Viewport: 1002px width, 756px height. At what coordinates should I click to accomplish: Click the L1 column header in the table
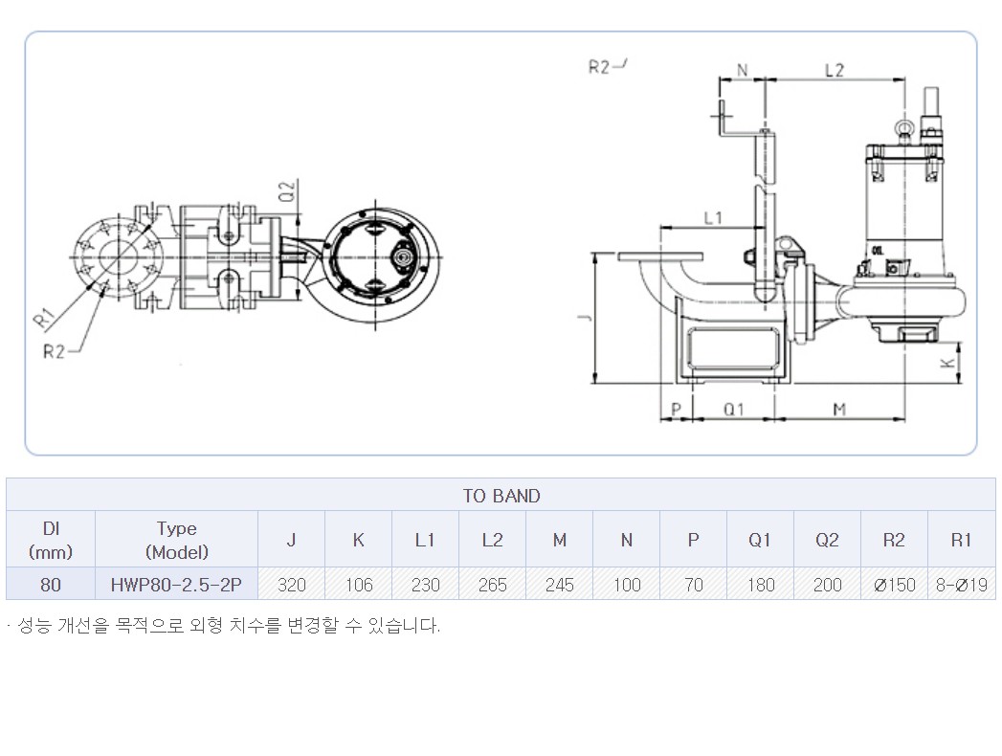click(x=425, y=540)
